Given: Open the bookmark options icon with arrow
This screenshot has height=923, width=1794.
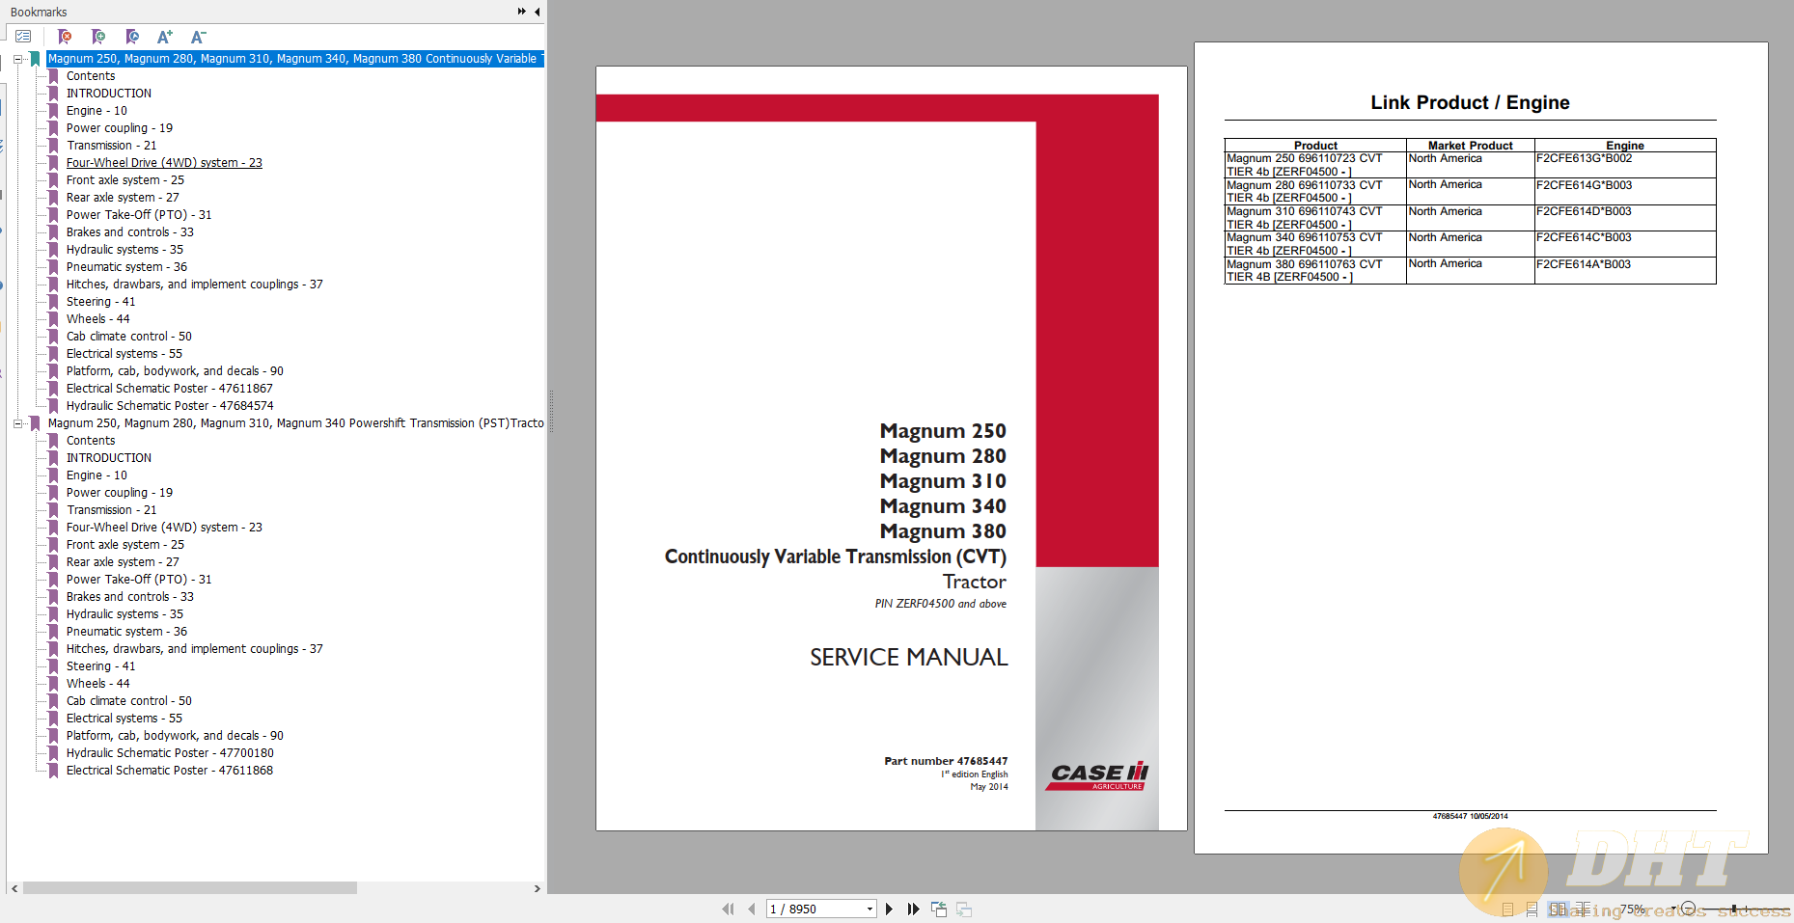Looking at the screenshot, I should 132,37.
